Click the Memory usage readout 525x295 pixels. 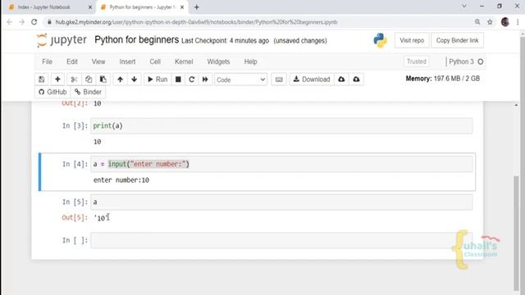pyautogui.click(x=443, y=79)
